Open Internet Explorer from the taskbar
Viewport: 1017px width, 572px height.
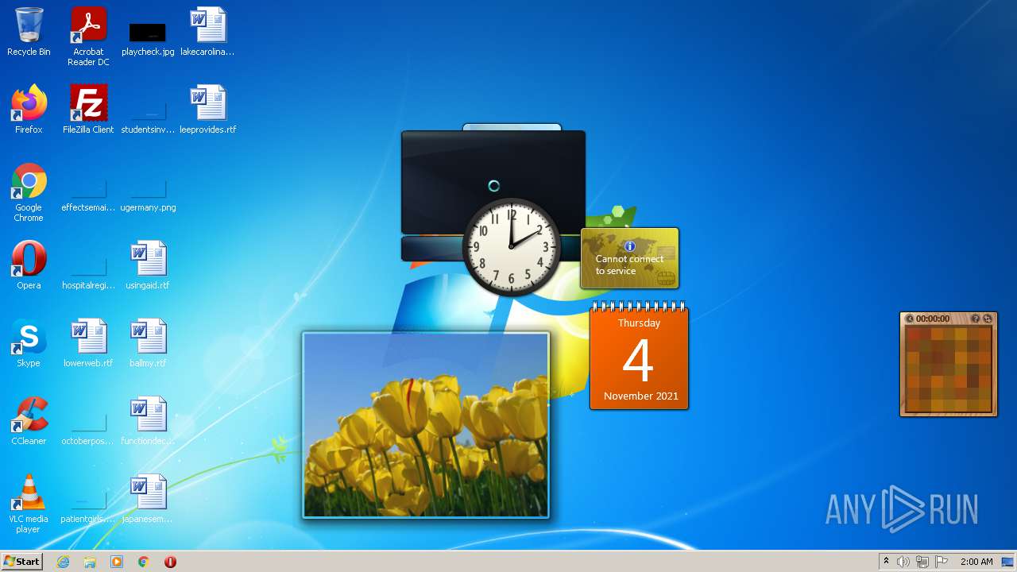[x=63, y=562]
